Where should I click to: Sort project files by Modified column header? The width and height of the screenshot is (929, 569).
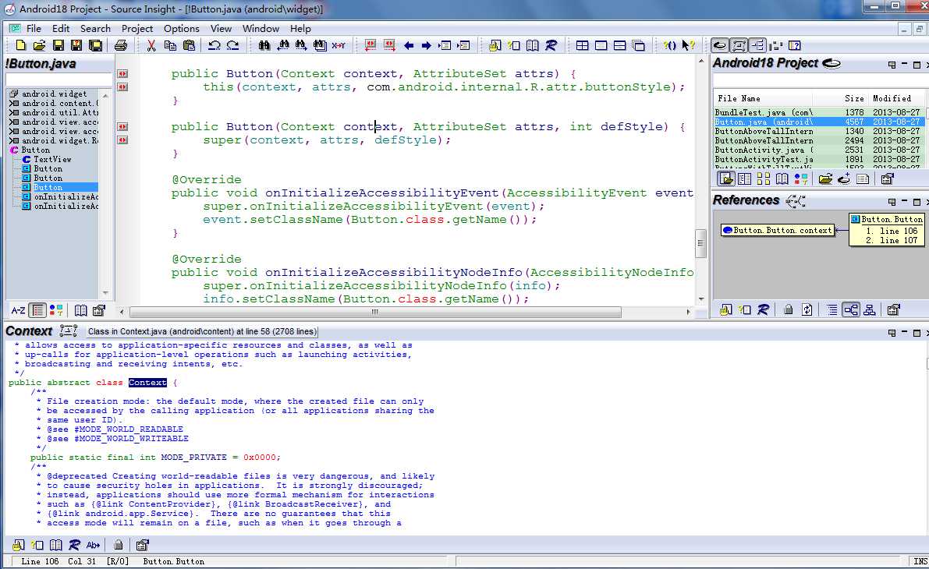[x=895, y=98]
